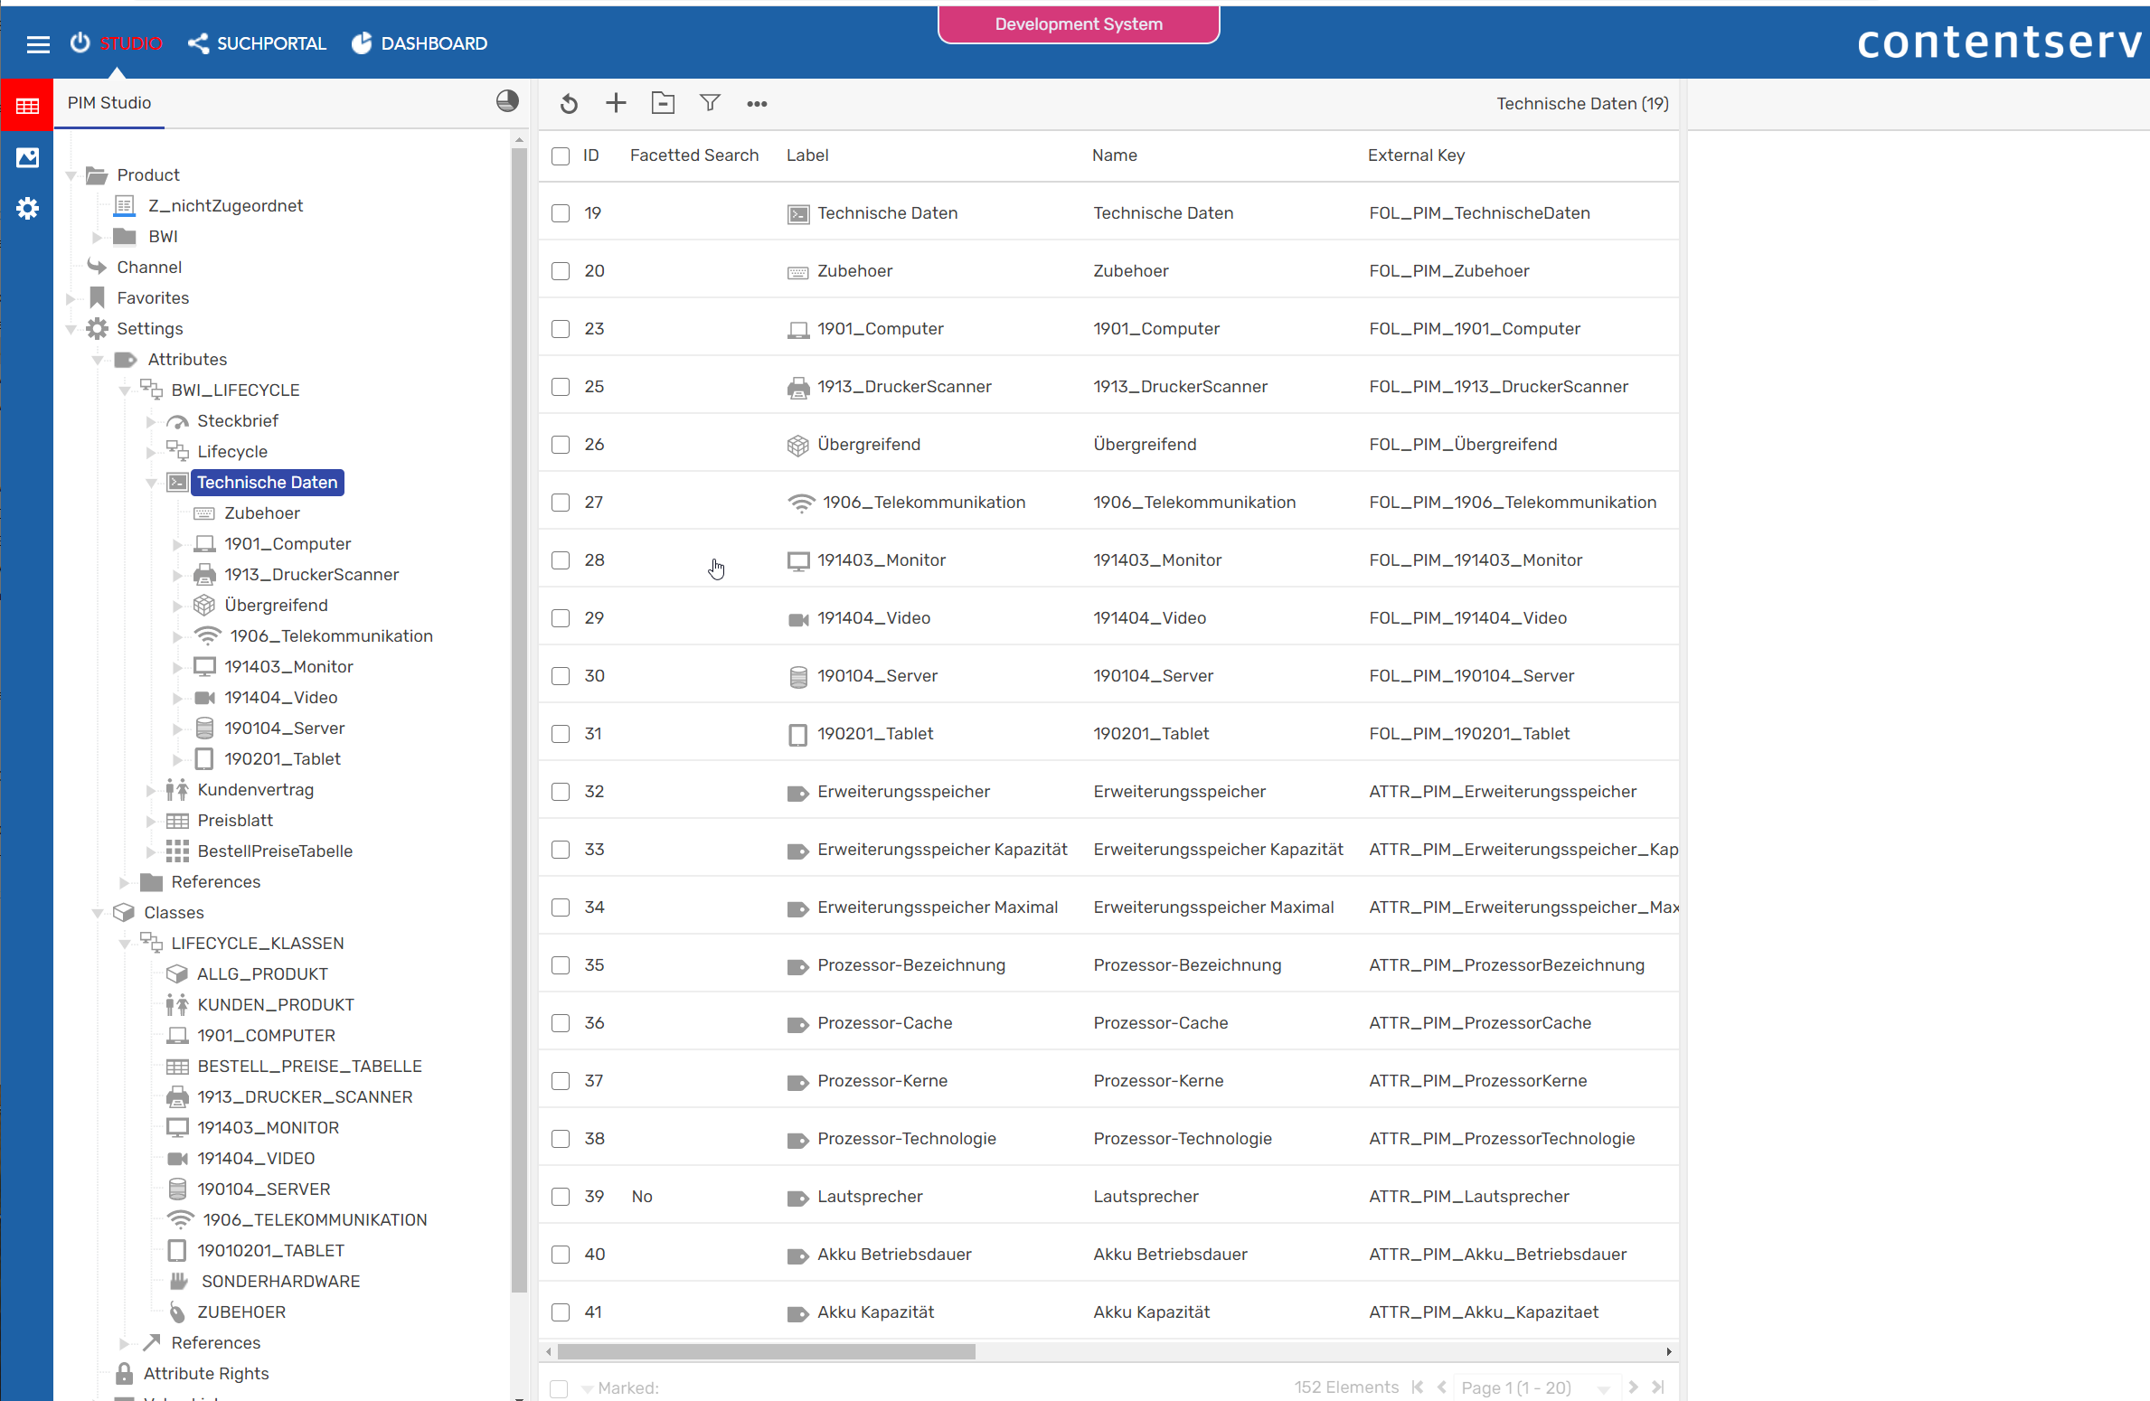Expand the Favorites tree node
This screenshot has width=2150, height=1401.
[x=71, y=298]
